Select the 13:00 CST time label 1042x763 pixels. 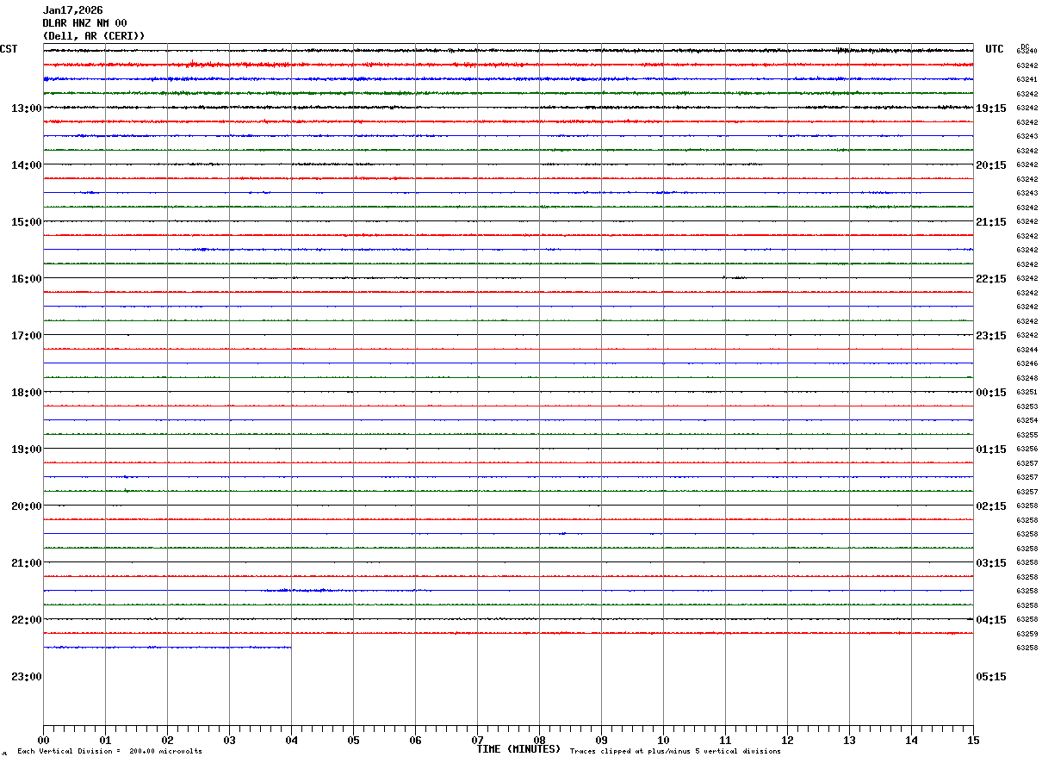(x=27, y=109)
